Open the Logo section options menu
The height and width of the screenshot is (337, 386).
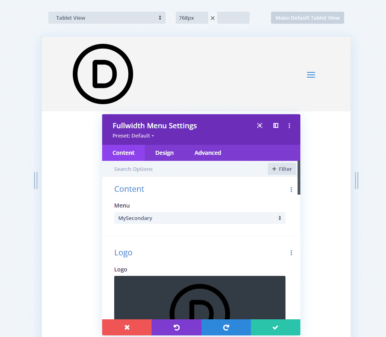point(291,253)
